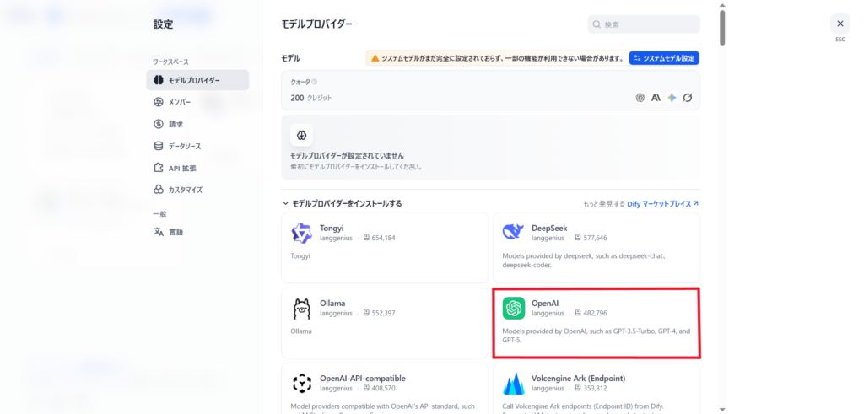Click the システムモデル設定 button
The width and height of the screenshot is (864, 414).
coord(665,58)
